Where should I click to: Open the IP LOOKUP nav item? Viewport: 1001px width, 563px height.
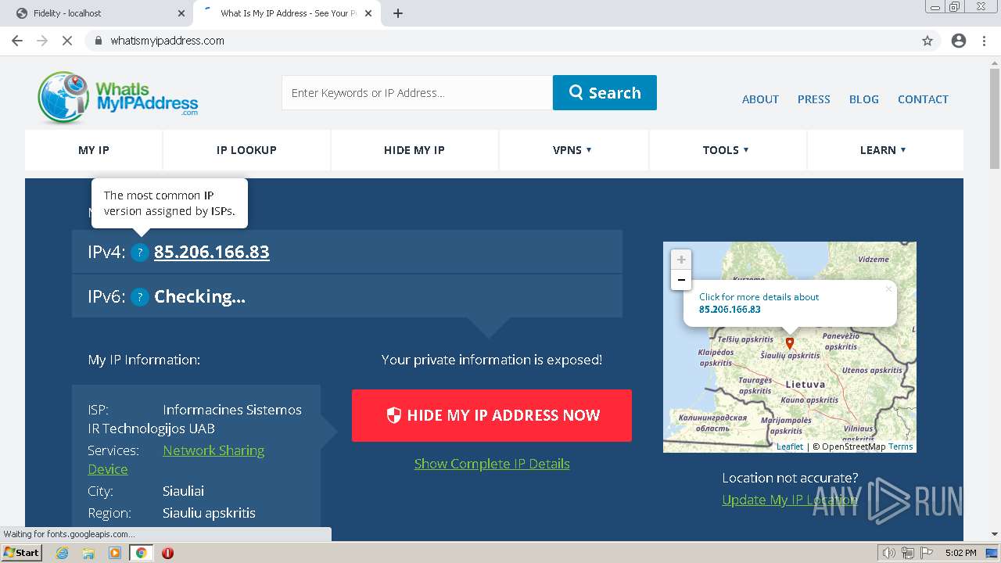tap(246, 150)
